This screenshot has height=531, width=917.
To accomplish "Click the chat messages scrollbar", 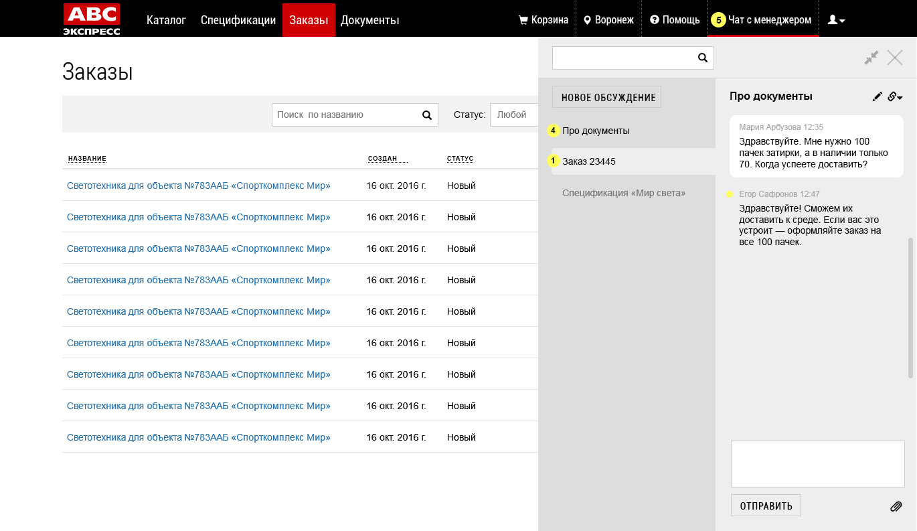I will pyautogui.click(x=910, y=307).
